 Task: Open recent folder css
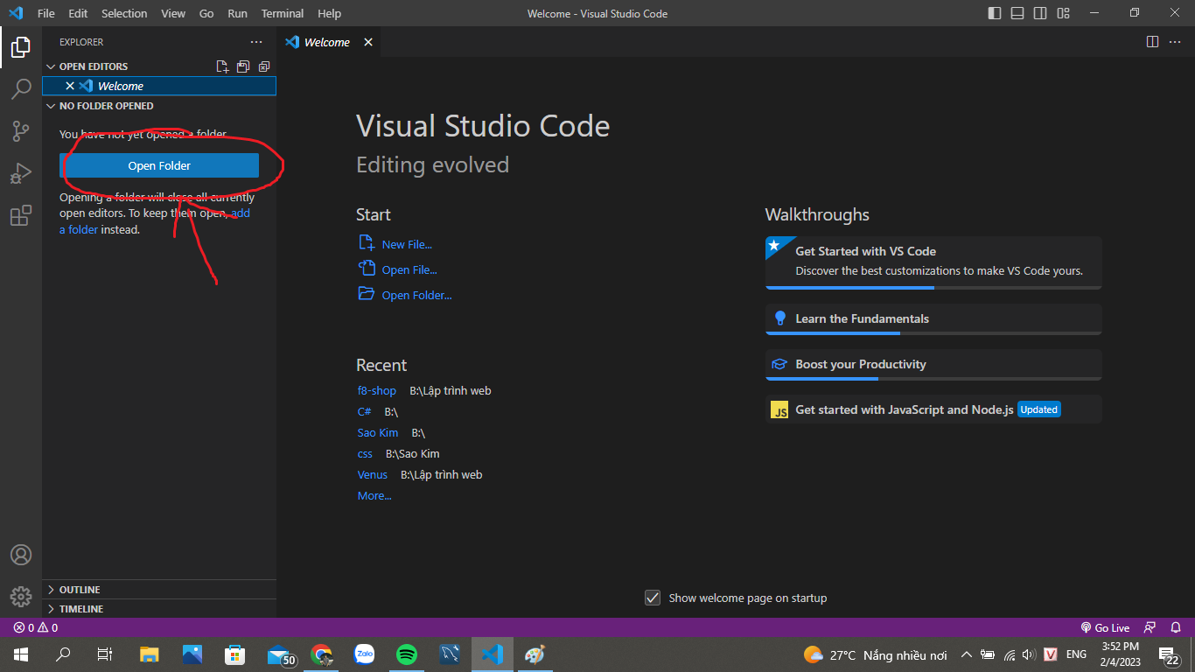point(366,453)
